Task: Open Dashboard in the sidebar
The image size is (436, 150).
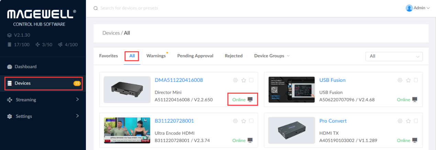Action: click(43, 67)
